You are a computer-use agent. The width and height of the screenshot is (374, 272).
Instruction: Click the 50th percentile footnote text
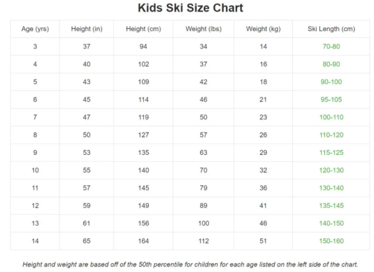pos(190,264)
